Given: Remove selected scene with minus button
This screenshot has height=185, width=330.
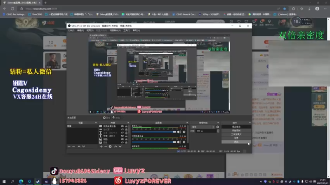Looking at the screenshot, I should pos(74,146).
